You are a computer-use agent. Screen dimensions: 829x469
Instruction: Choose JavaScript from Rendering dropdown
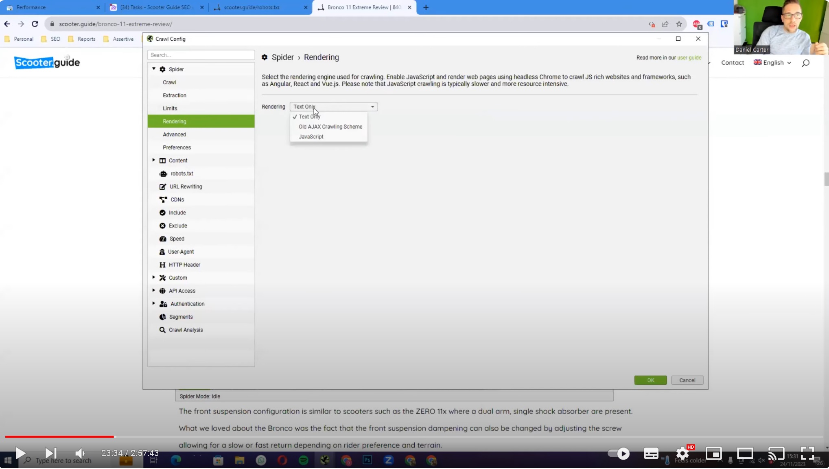pyautogui.click(x=311, y=137)
